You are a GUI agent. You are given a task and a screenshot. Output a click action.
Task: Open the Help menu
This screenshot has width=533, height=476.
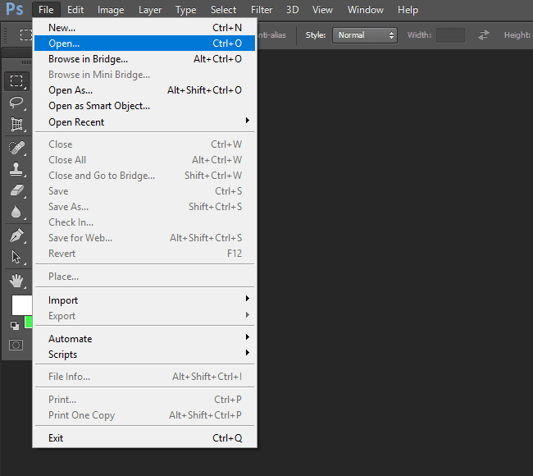[408, 10]
